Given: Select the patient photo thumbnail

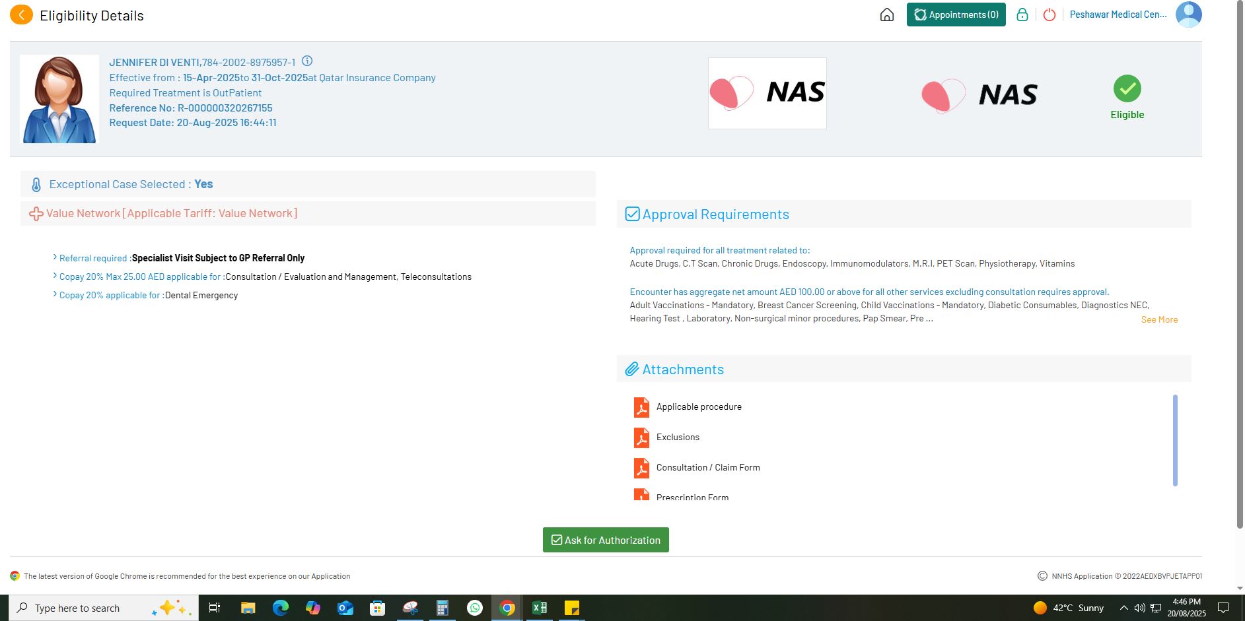Looking at the screenshot, I should (x=59, y=99).
